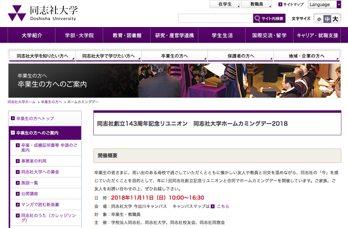Click the Doshisha University logo
Viewport: 348px width, 228px height.
[x=42, y=13]
